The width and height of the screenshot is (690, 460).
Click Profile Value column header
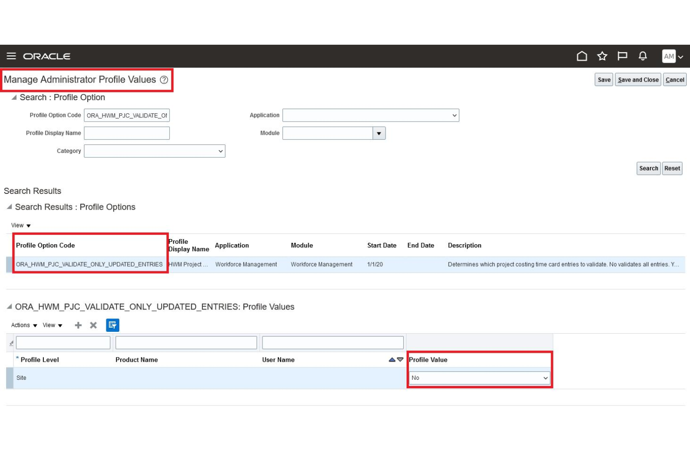click(428, 360)
